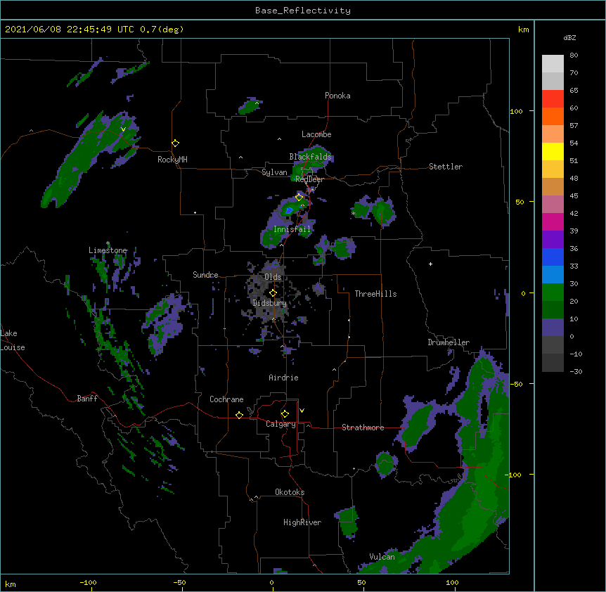Select the white-gray 80-70 dBZ legend swatch
The image size is (606, 592).
pos(553,64)
